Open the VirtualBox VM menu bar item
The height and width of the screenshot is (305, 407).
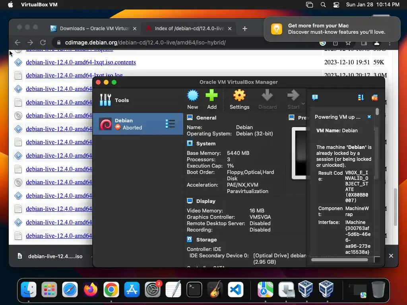coord(39,4)
